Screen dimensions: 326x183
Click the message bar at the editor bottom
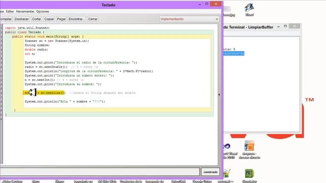pos(100,172)
